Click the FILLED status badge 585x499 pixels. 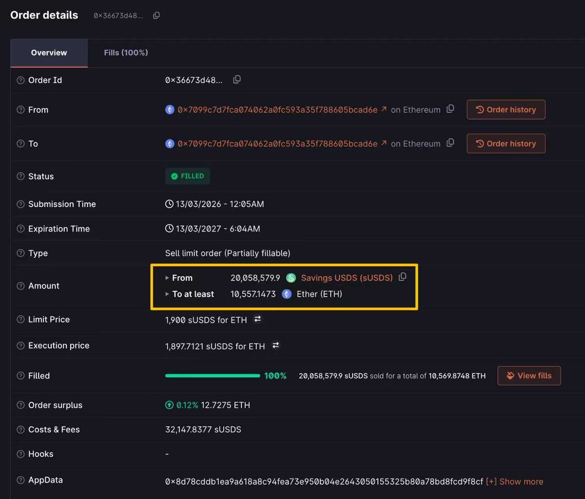(188, 176)
